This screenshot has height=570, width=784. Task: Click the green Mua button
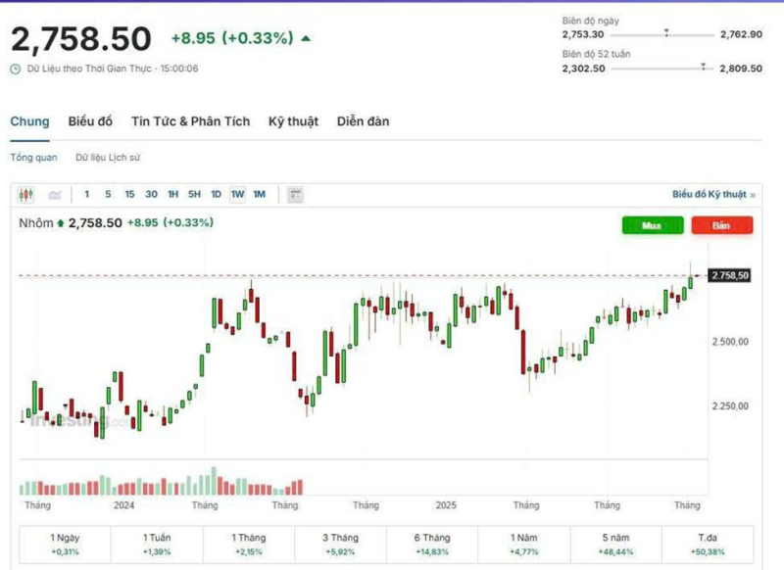click(652, 225)
